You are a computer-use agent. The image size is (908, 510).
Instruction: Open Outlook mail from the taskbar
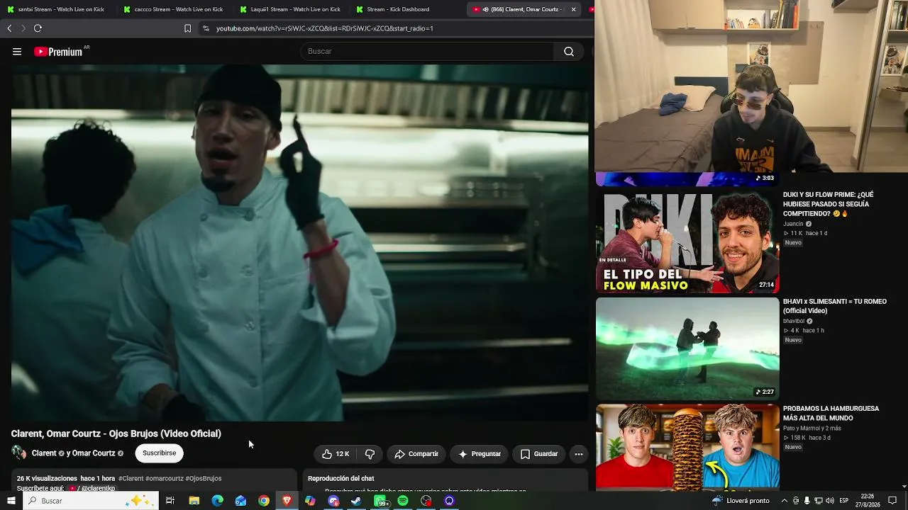(x=240, y=501)
